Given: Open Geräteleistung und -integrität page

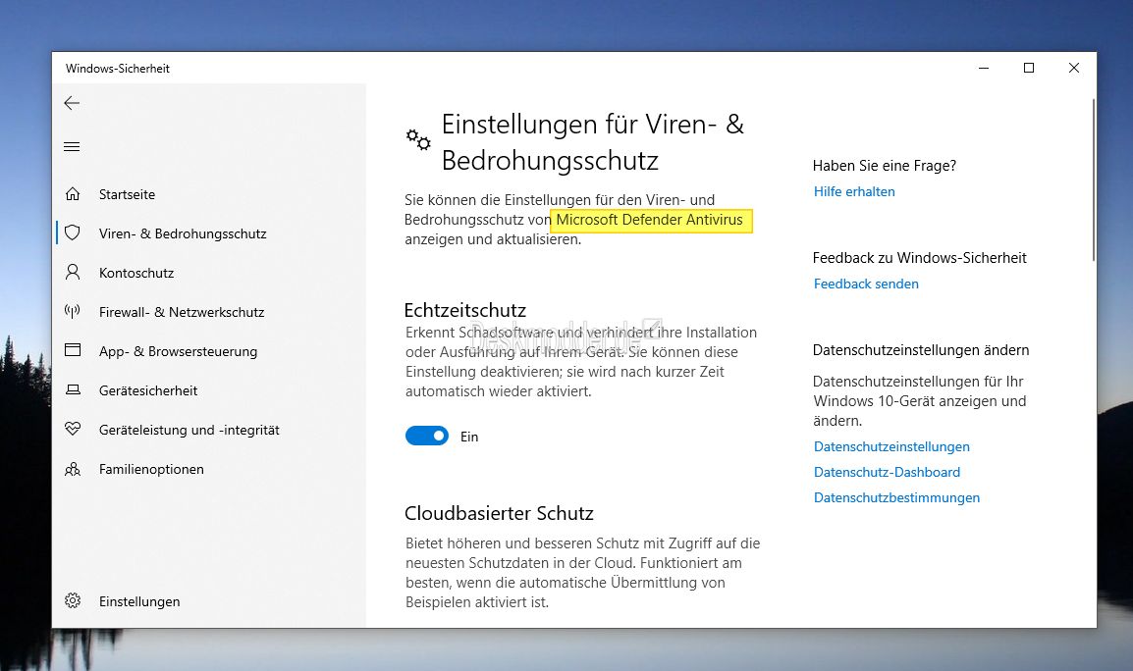Looking at the screenshot, I should [x=189, y=430].
